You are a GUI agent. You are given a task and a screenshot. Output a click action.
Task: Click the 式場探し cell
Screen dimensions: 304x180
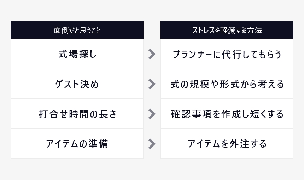77,54
